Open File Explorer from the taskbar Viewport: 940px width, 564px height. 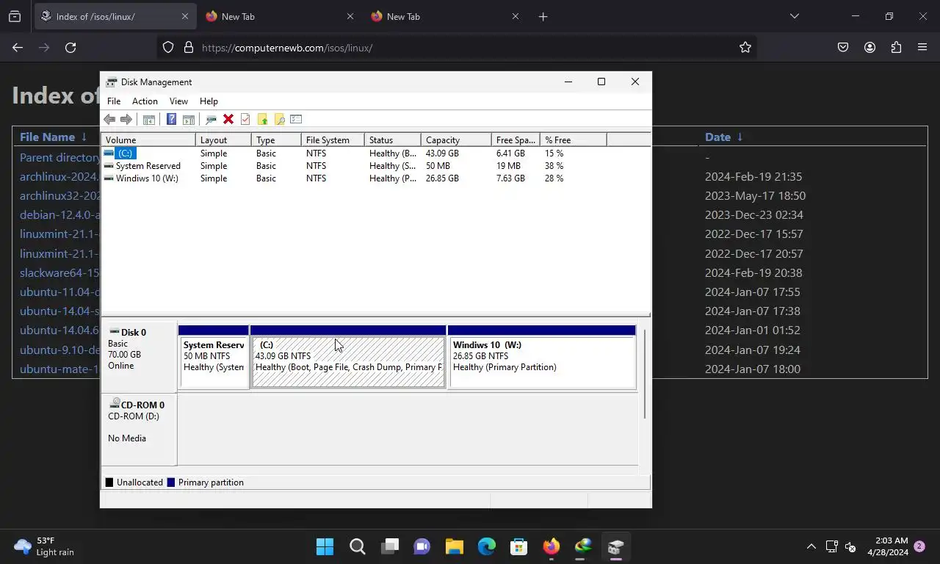tap(454, 546)
